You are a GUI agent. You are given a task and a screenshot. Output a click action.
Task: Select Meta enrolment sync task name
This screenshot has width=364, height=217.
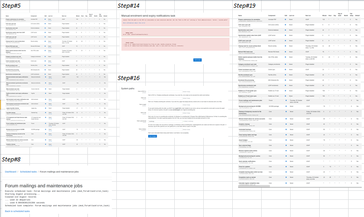pyautogui.click(x=13, y=89)
